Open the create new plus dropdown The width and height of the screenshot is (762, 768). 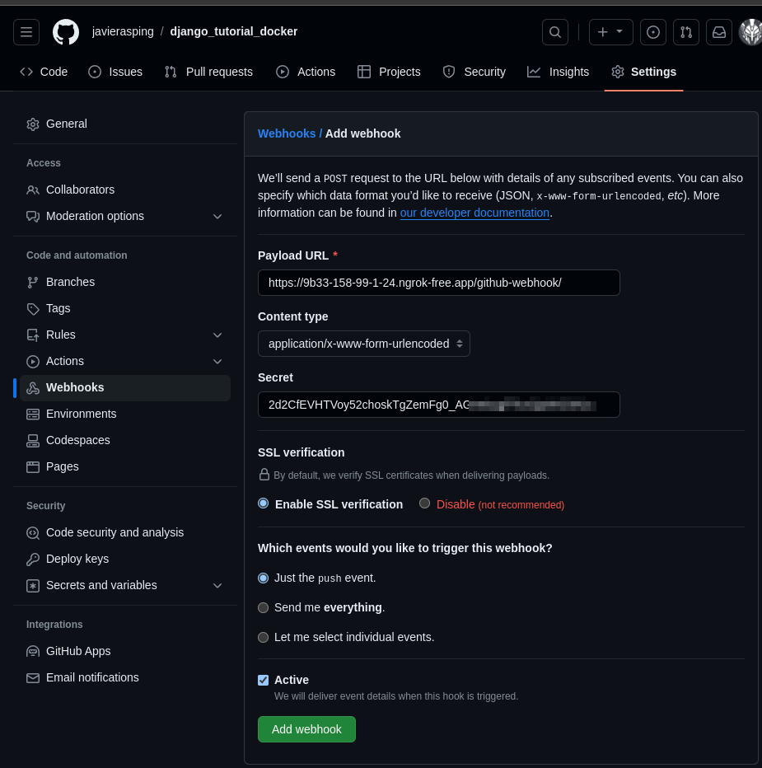tap(610, 32)
